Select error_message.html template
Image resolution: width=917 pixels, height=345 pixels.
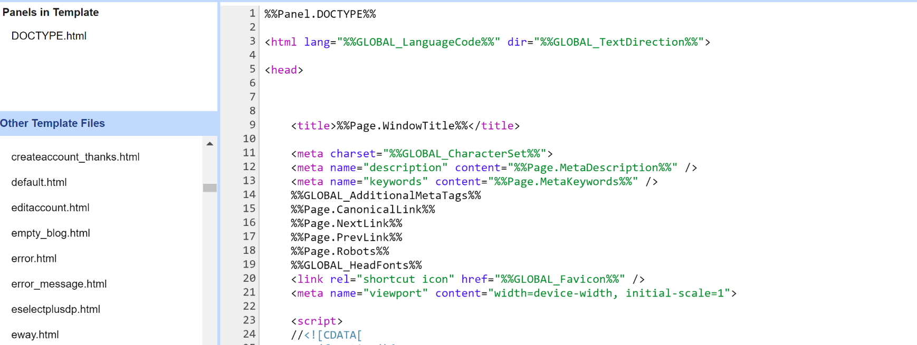pyautogui.click(x=59, y=284)
